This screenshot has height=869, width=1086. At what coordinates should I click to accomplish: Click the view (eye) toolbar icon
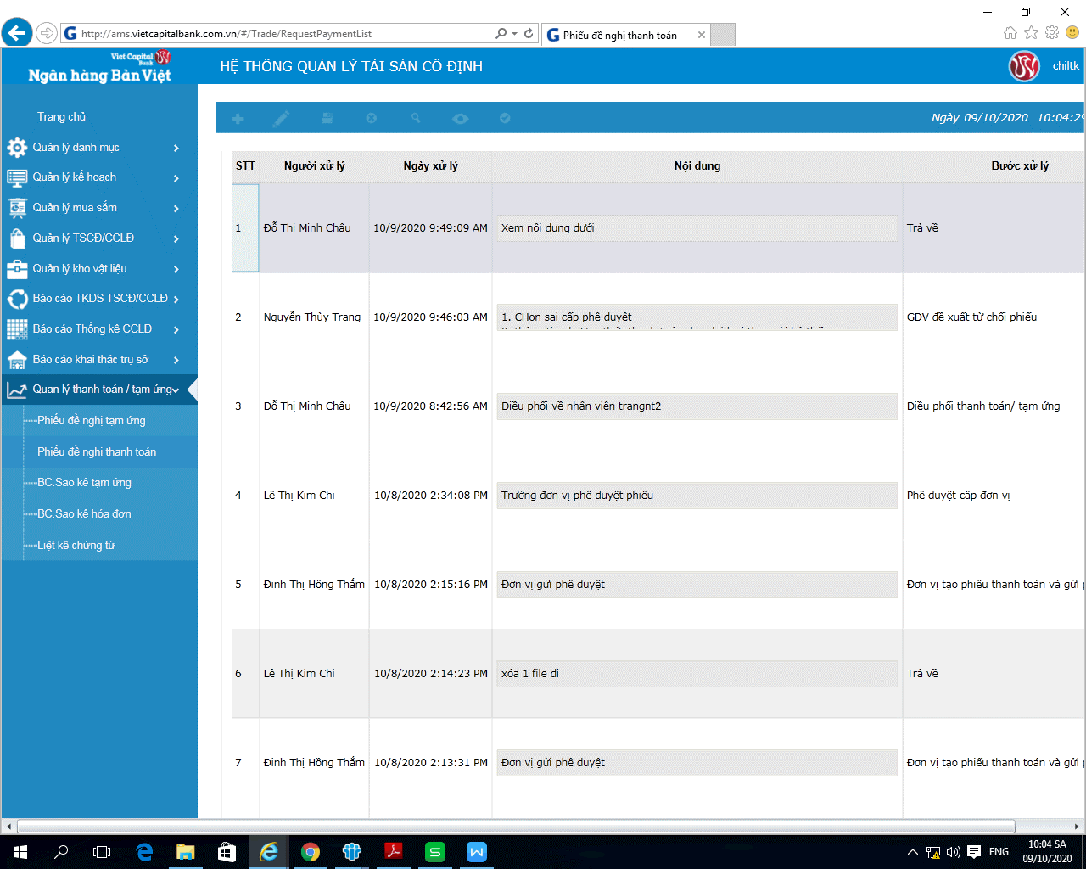[460, 119]
